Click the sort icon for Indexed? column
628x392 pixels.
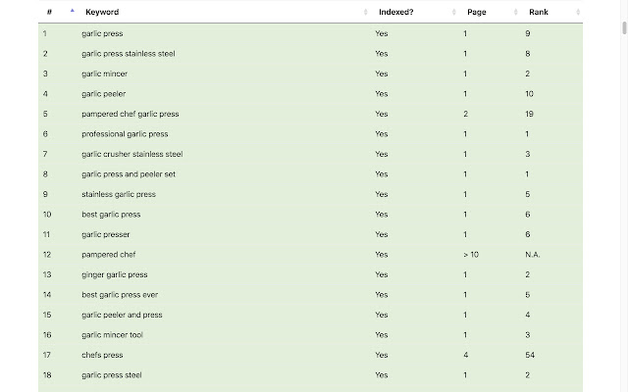pyautogui.click(x=454, y=12)
